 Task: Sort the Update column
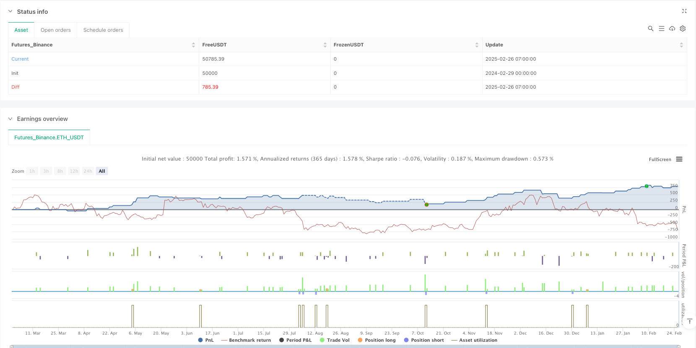[681, 45]
